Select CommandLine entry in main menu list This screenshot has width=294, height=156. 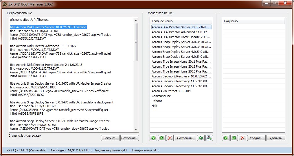tap(161, 96)
